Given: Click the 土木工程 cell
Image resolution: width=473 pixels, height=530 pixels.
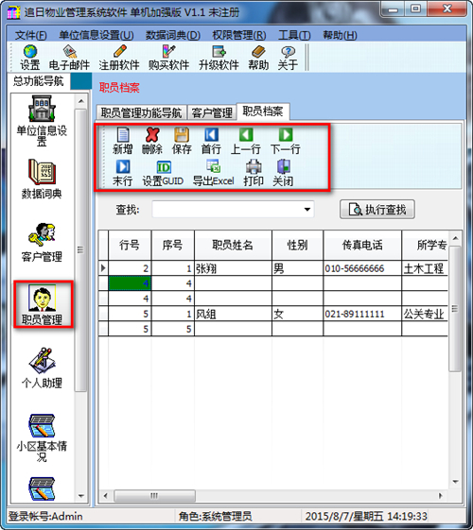Looking at the screenshot, I should click(425, 268).
